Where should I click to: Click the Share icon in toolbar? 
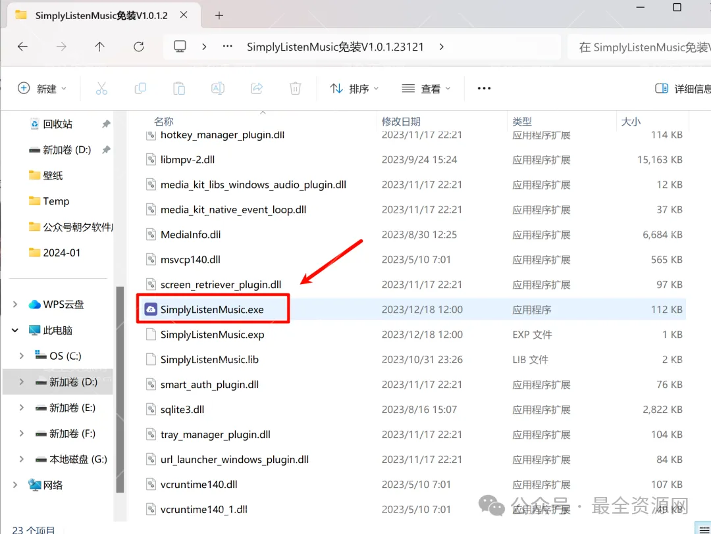pos(257,88)
